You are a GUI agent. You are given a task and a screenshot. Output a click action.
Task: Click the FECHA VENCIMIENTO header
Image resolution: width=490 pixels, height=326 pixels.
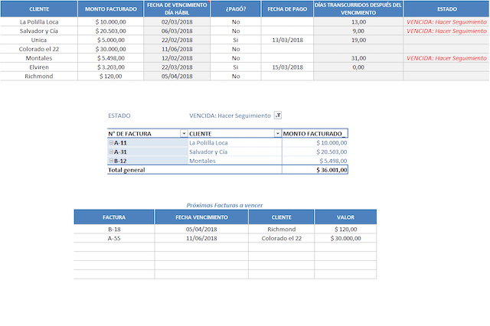tap(201, 217)
